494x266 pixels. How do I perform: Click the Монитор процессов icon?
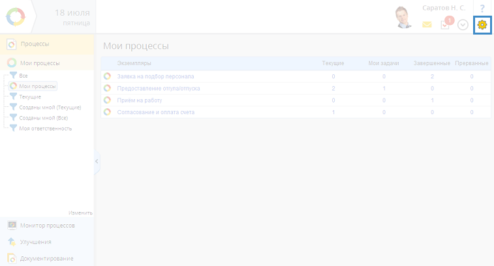[x=12, y=225]
